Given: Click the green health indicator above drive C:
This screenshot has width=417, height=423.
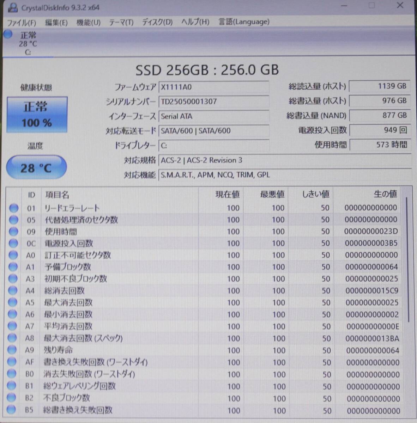Looking at the screenshot, I should click(7, 35).
